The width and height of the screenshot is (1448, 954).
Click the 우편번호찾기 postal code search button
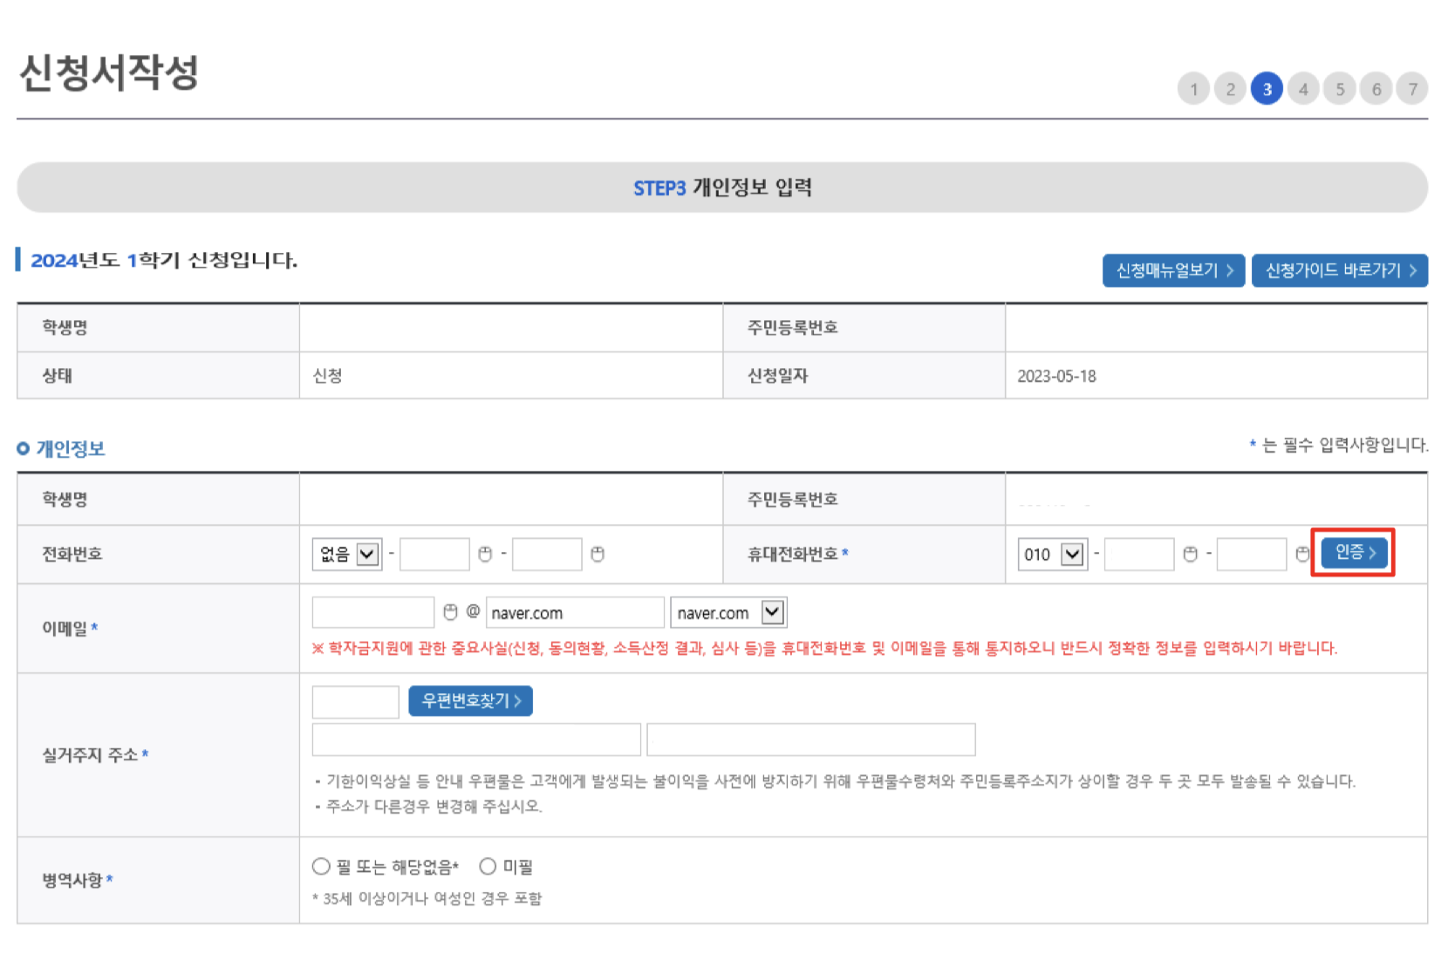[470, 700]
